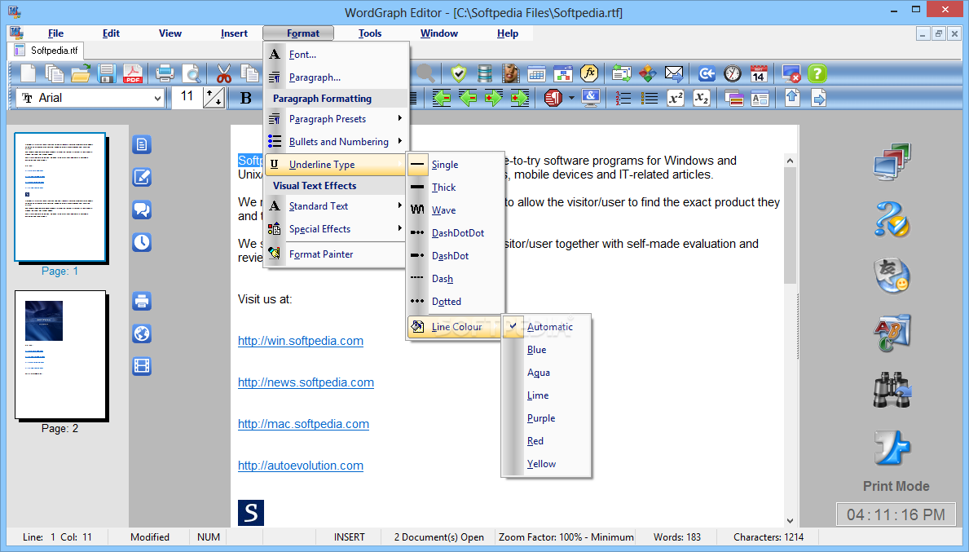The image size is (969, 552).
Task: Open print preview magnifier icon
Action: pyautogui.click(x=192, y=74)
